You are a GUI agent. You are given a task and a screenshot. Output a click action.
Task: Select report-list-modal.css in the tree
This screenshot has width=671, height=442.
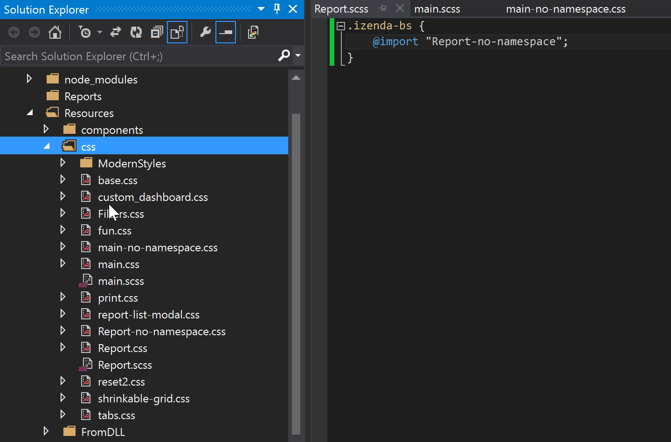point(149,315)
